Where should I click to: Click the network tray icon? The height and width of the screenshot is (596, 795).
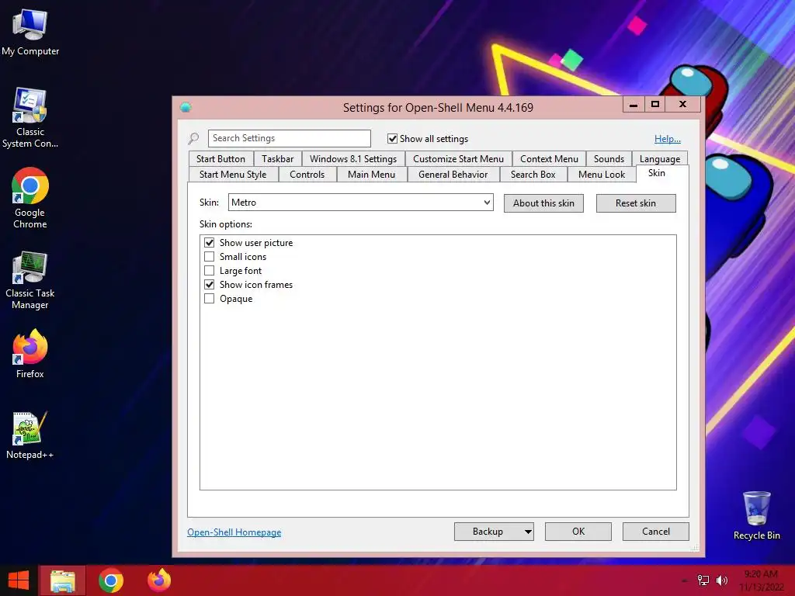[703, 580]
